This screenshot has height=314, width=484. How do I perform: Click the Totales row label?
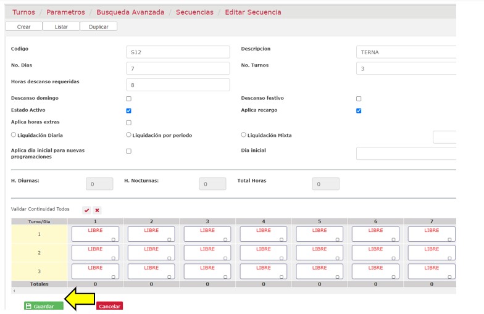(x=40, y=284)
